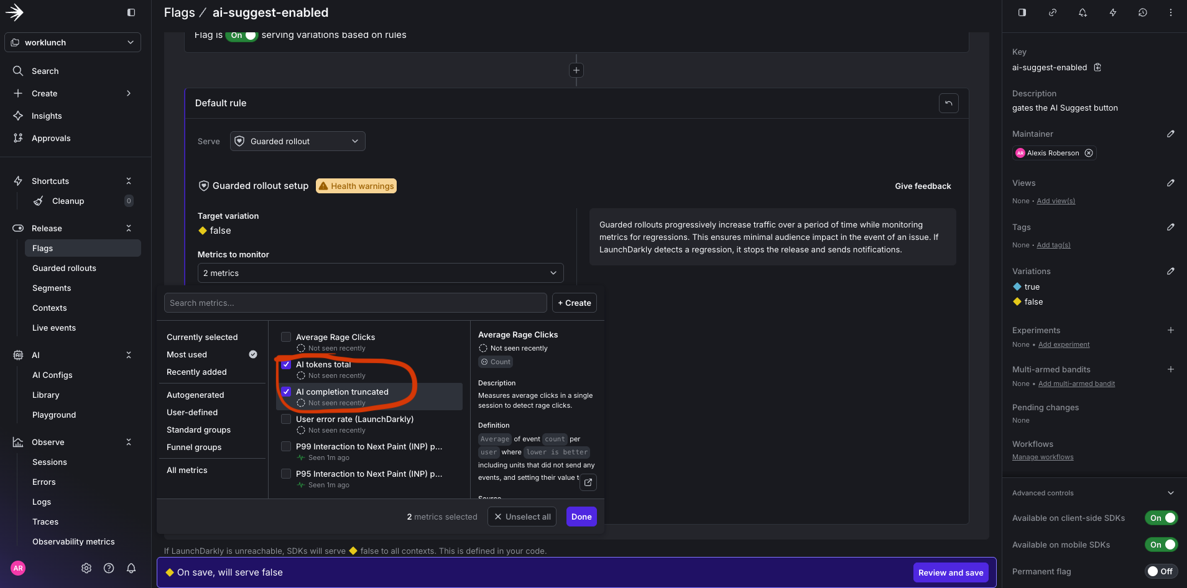1187x588 pixels.
Task: Click the false variation color diamond swatch
Action: click(1018, 301)
